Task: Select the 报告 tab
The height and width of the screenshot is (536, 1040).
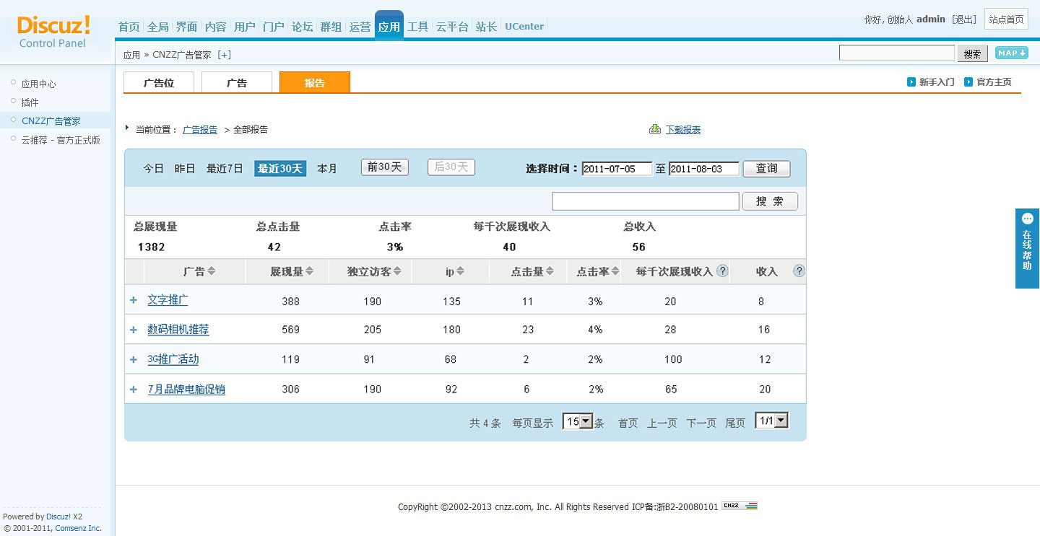Action: click(x=315, y=82)
